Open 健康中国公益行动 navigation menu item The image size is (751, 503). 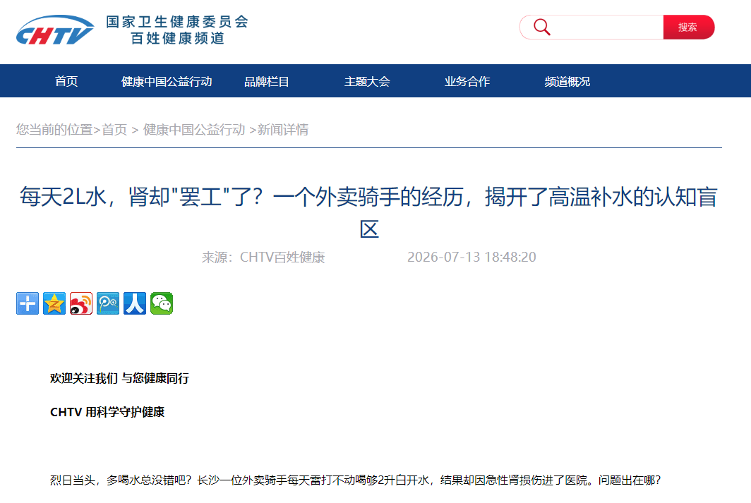coord(167,81)
